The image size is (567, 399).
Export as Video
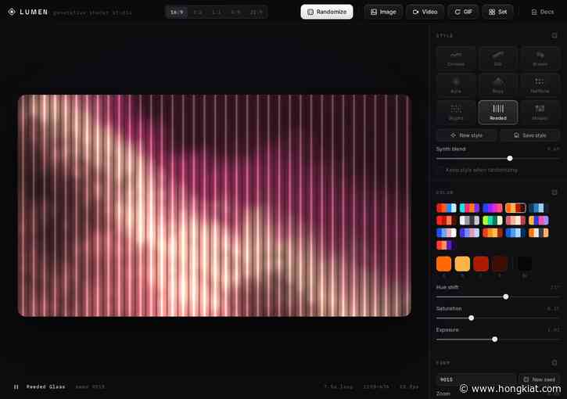click(425, 12)
